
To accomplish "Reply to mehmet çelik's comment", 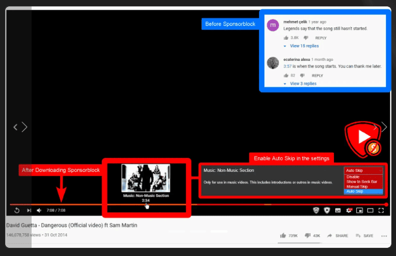I will point(321,38).
